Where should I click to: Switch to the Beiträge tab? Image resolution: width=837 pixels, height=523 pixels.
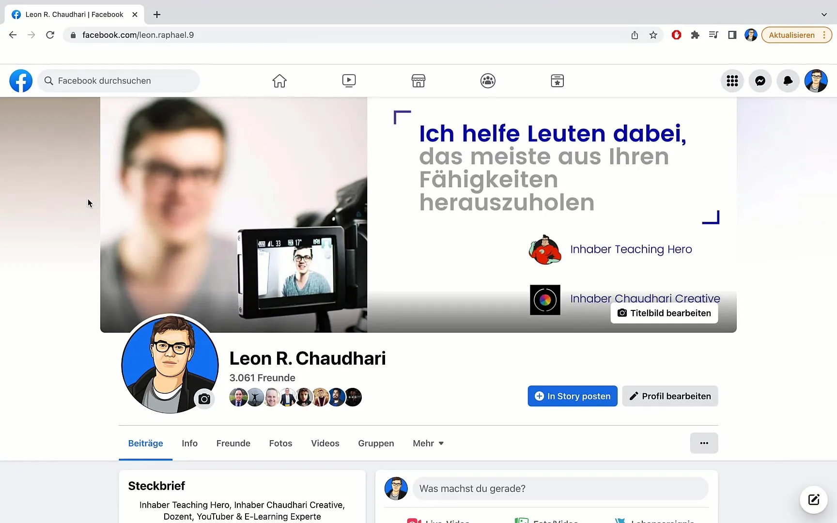(x=145, y=443)
